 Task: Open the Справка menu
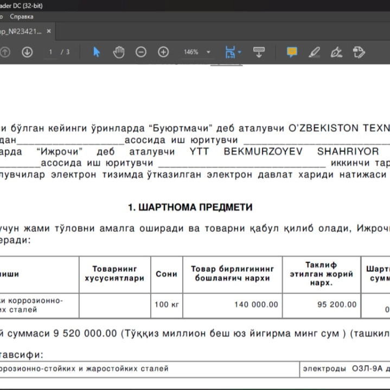22,17
